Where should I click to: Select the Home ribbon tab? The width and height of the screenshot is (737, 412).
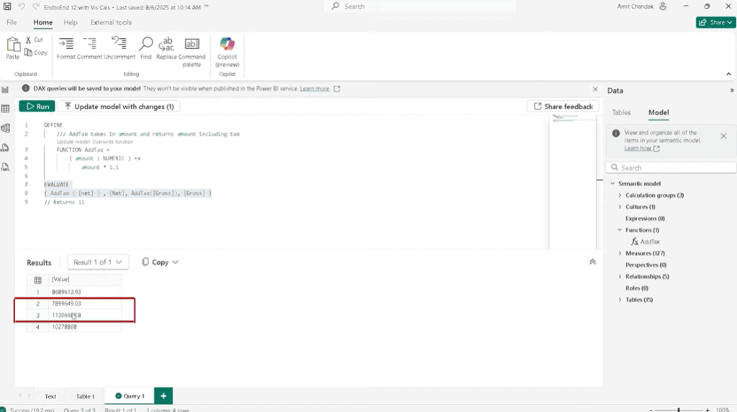coord(42,22)
